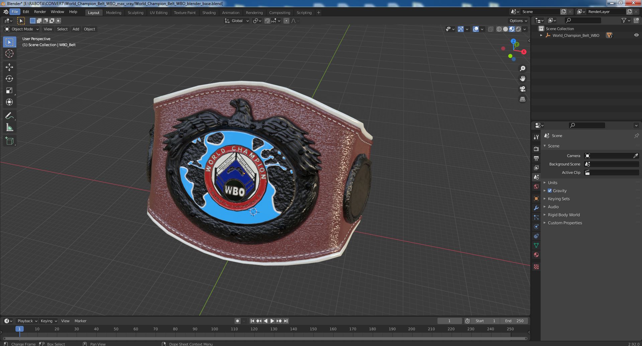Click the Pan view hand icon

tap(522, 79)
